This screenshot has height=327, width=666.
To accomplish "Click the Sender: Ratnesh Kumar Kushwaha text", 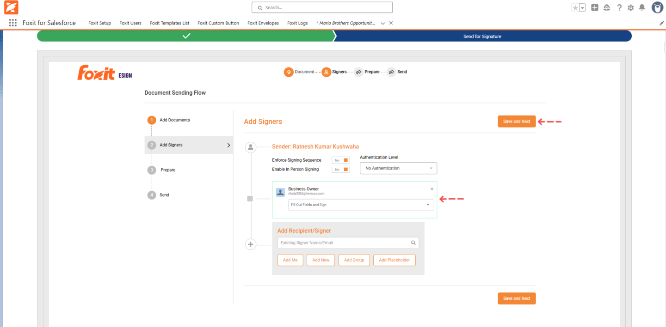I will (315, 147).
